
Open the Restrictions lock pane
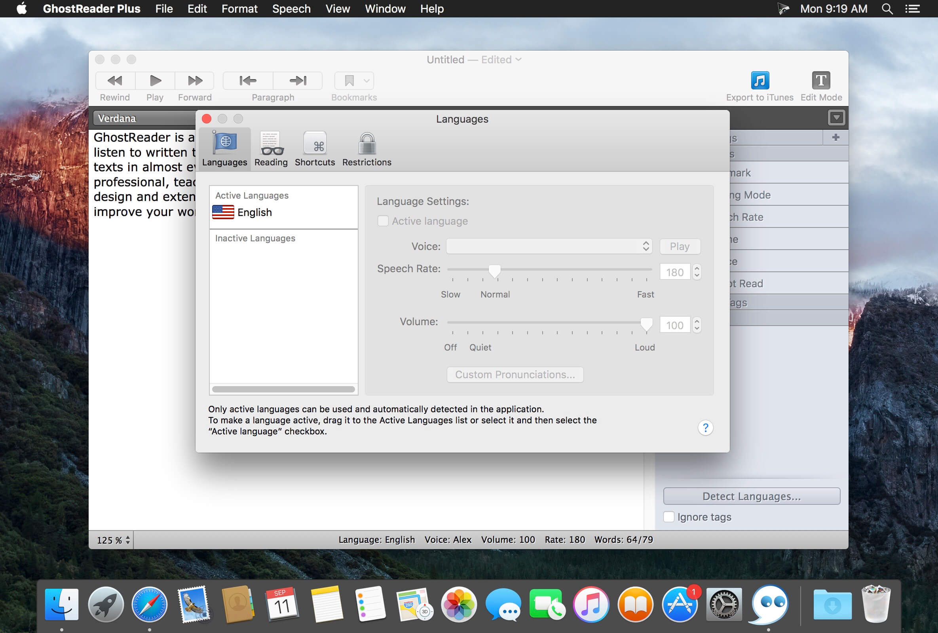point(366,148)
